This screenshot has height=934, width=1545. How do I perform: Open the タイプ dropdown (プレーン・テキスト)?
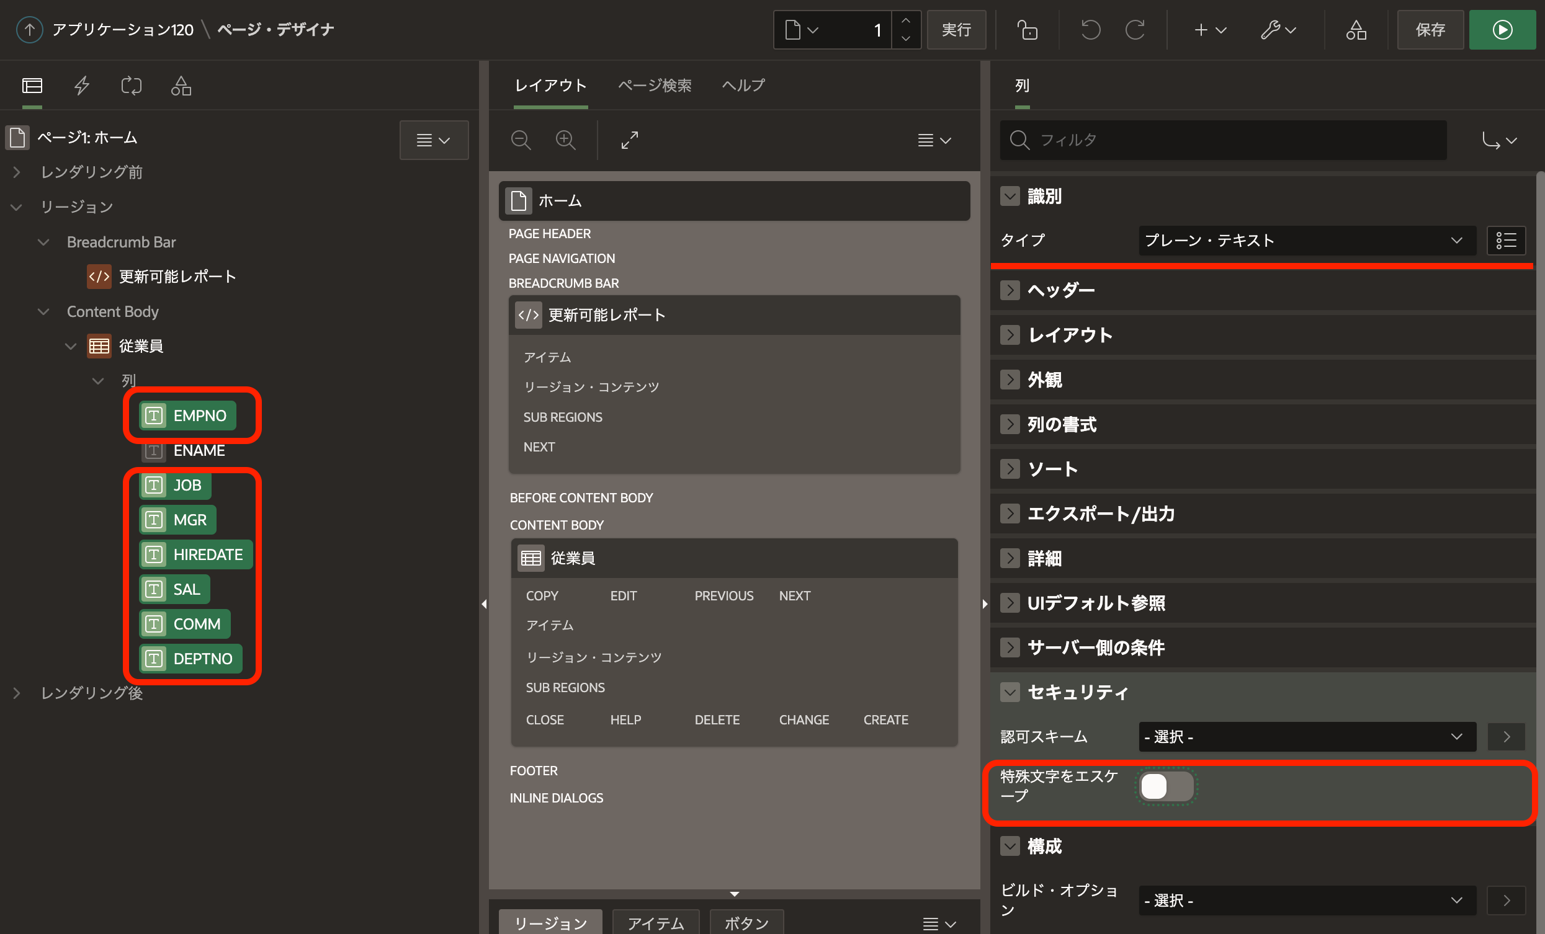click(1303, 241)
